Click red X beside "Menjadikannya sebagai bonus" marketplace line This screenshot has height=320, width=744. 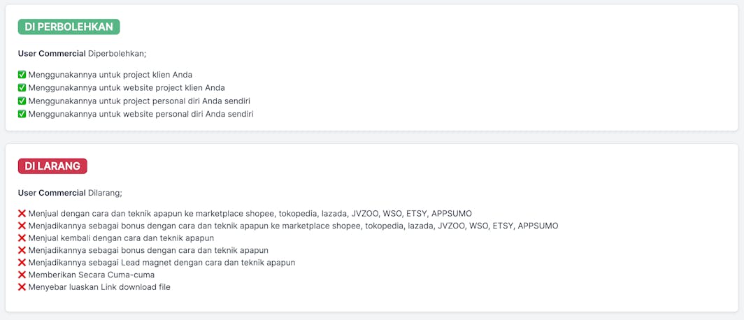click(x=22, y=226)
